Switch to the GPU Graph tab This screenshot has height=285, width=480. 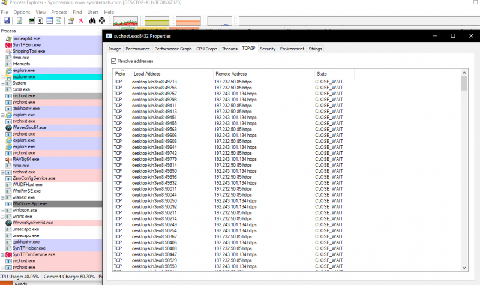pos(206,49)
